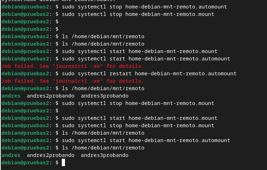The image size is (267, 170).
Task: Click the first red Job failed error message
Action: pyautogui.click(x=73, y=66)
